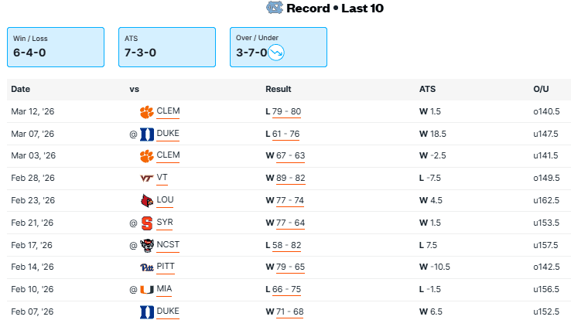Click Miami logo in Feb 10 row
The width and height of the screenshot is (571, 320).
click(146, 290)
